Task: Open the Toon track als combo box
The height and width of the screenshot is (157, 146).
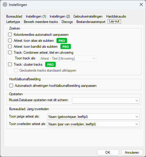Action: [68, 59]
